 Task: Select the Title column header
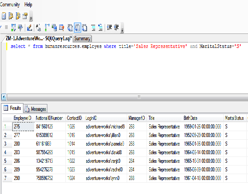click(164, 118)
